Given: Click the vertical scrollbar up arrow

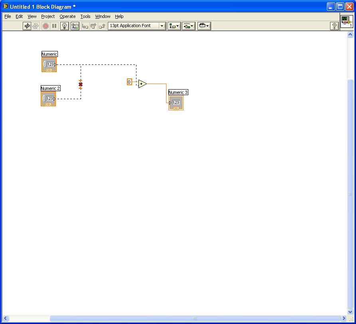Looking at the screenshot, I should point(350,34).
